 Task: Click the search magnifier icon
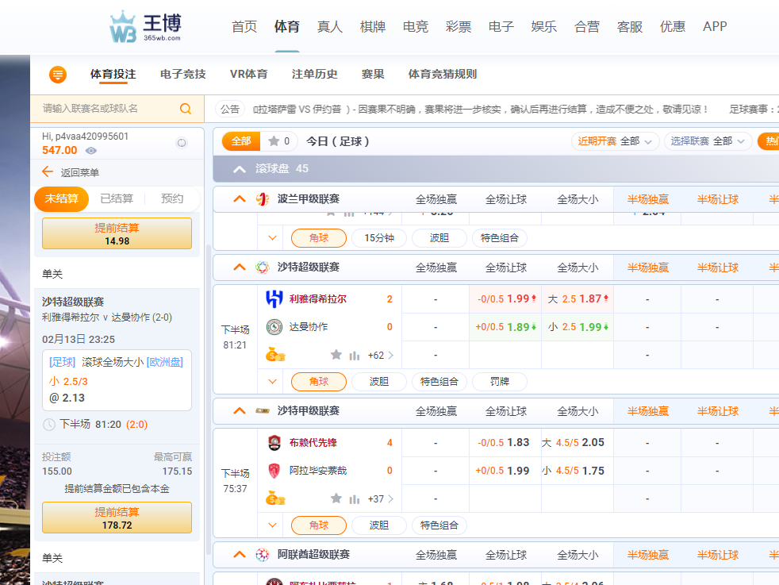pyautogui.click(x=186, y=109)
